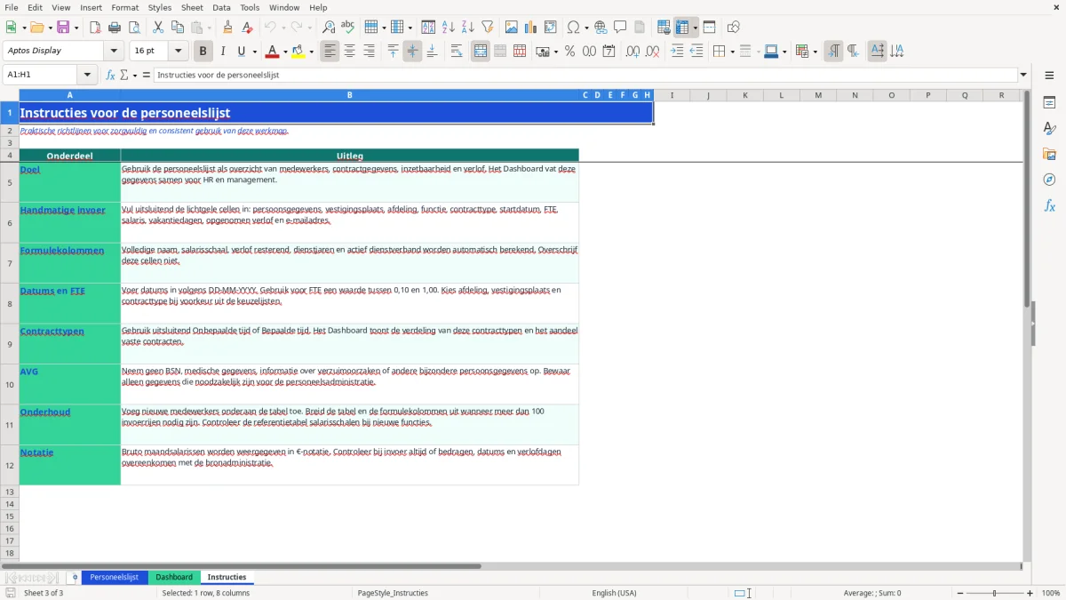Open the font name dropdown

115,52
